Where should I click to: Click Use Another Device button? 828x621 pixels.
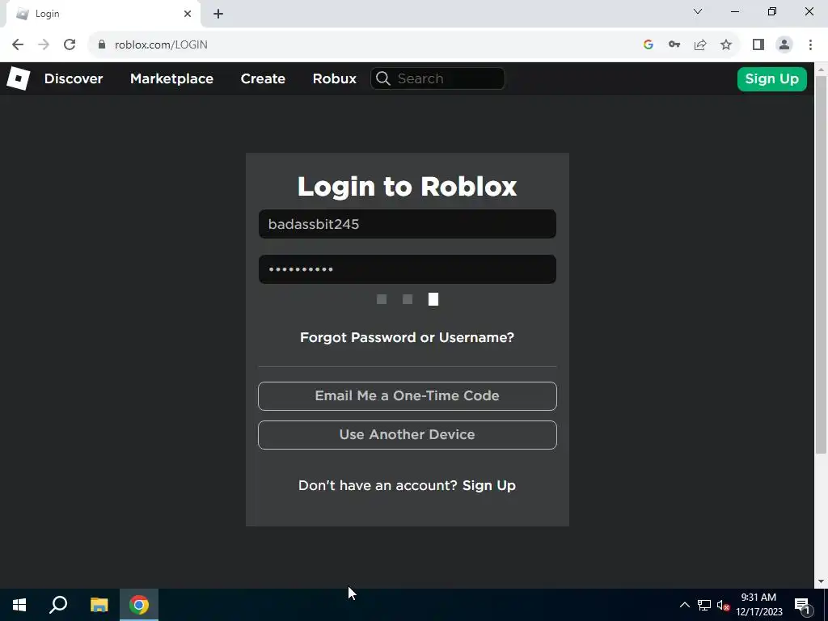click(408, 435)
